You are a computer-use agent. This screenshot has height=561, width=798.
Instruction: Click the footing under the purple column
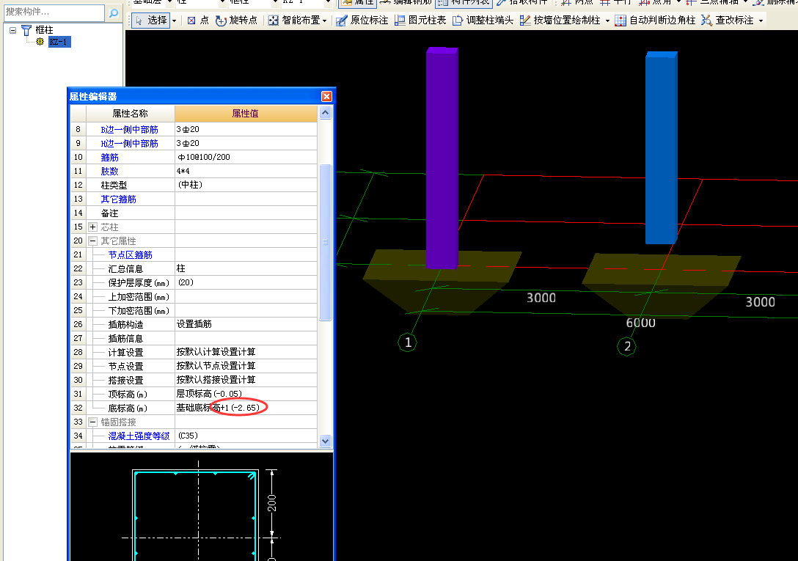tap(442, 282)
